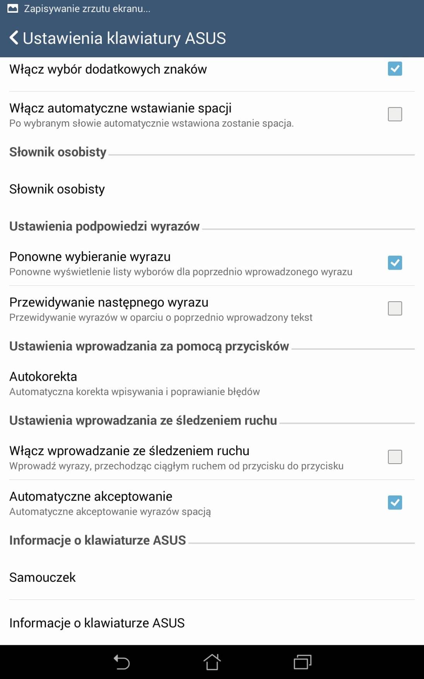This screenshot has width=424, height=679.
Task: Uncheck Włącz wybór dodatkowych znaków checkbox
Action: tap(395, 69)
